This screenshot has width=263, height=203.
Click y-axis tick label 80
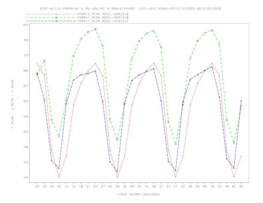(x=26, y=25)
